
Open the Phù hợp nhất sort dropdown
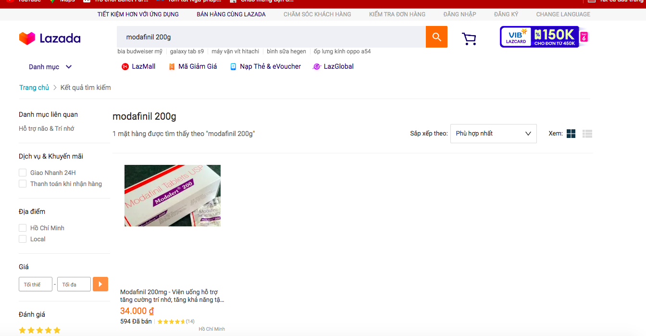click(x=493, y=134)
